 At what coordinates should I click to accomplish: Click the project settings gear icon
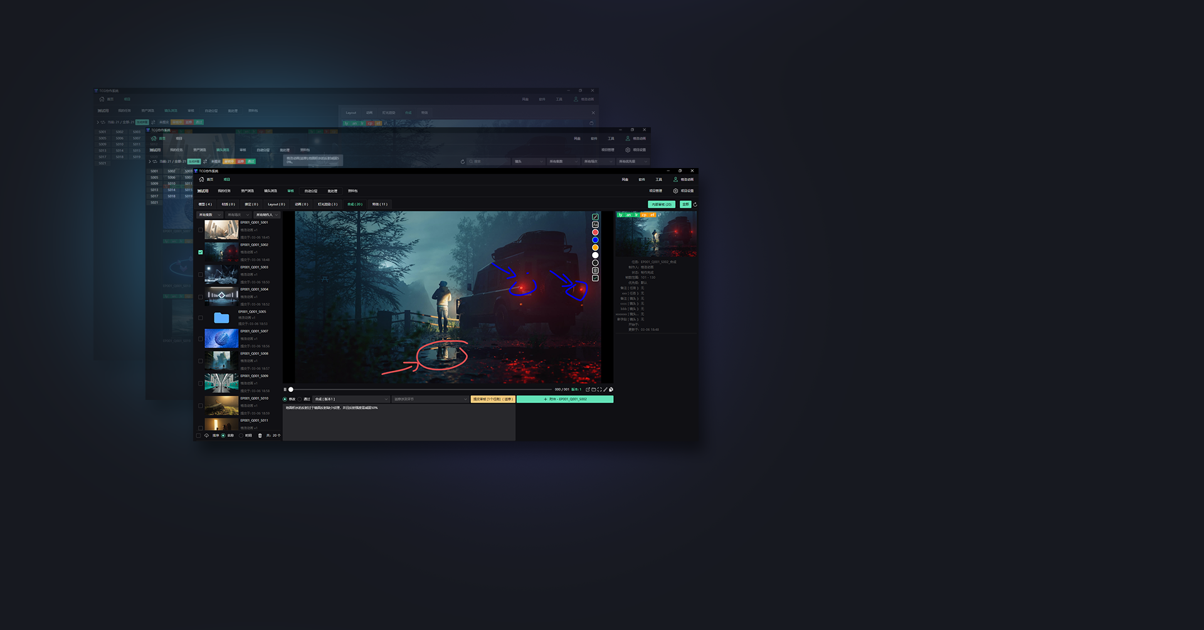(675, 191)
